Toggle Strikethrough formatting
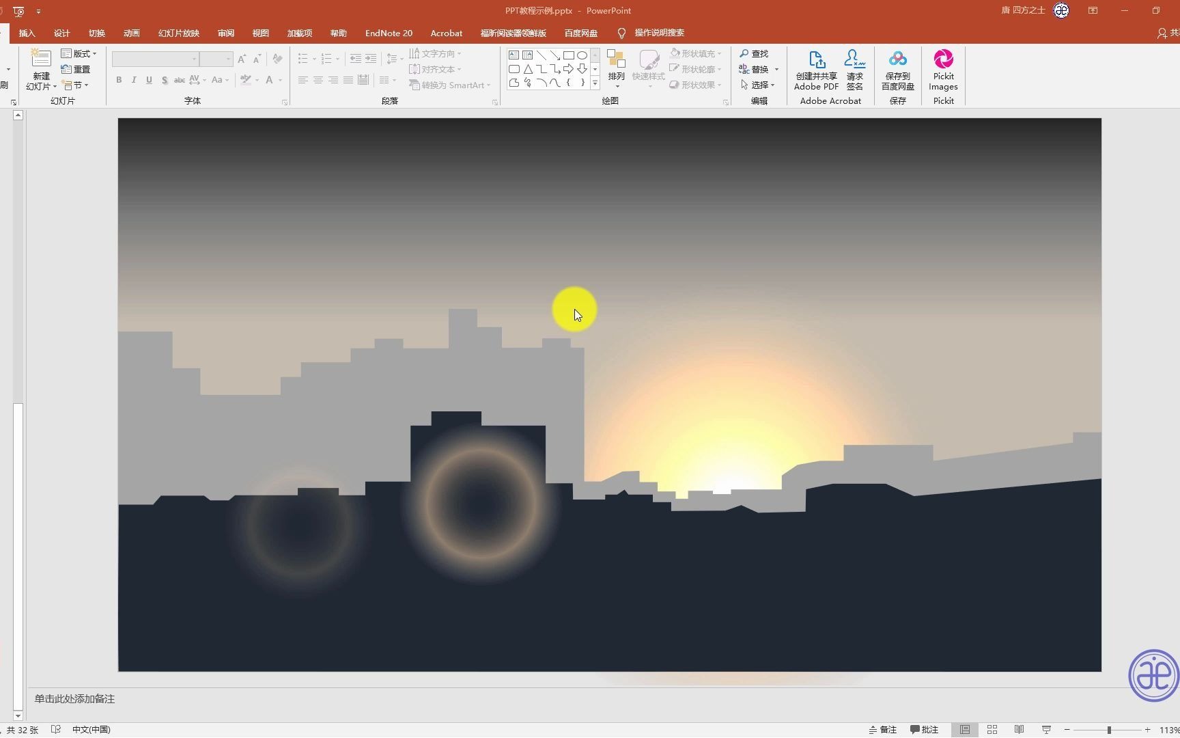 tap(179, 80)
